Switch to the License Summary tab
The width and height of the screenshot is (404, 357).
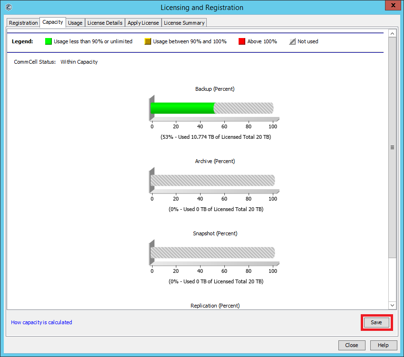tap(184, 22)
